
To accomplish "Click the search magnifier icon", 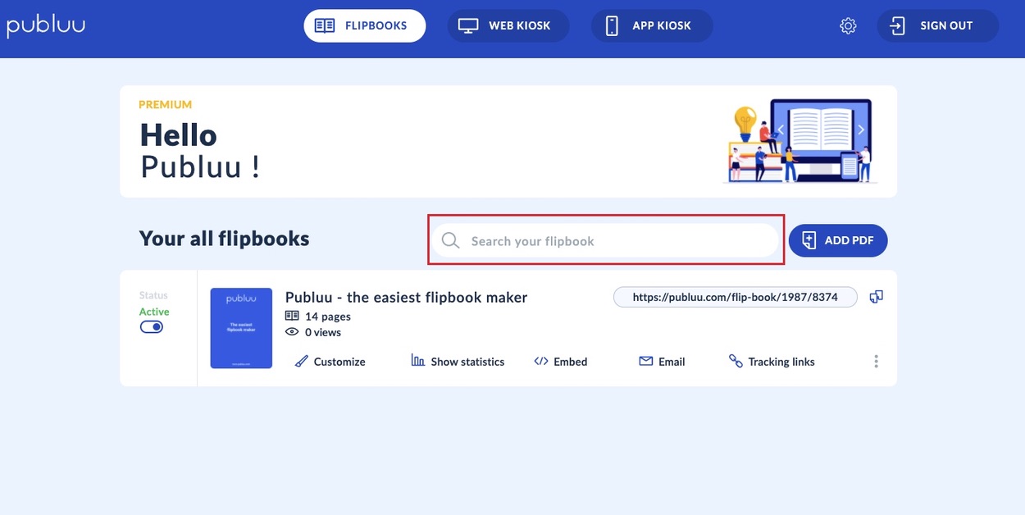I will click(x=450, y=240).
